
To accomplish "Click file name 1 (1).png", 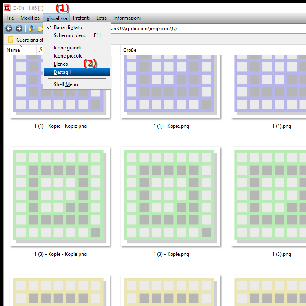I will coord(282,126).
